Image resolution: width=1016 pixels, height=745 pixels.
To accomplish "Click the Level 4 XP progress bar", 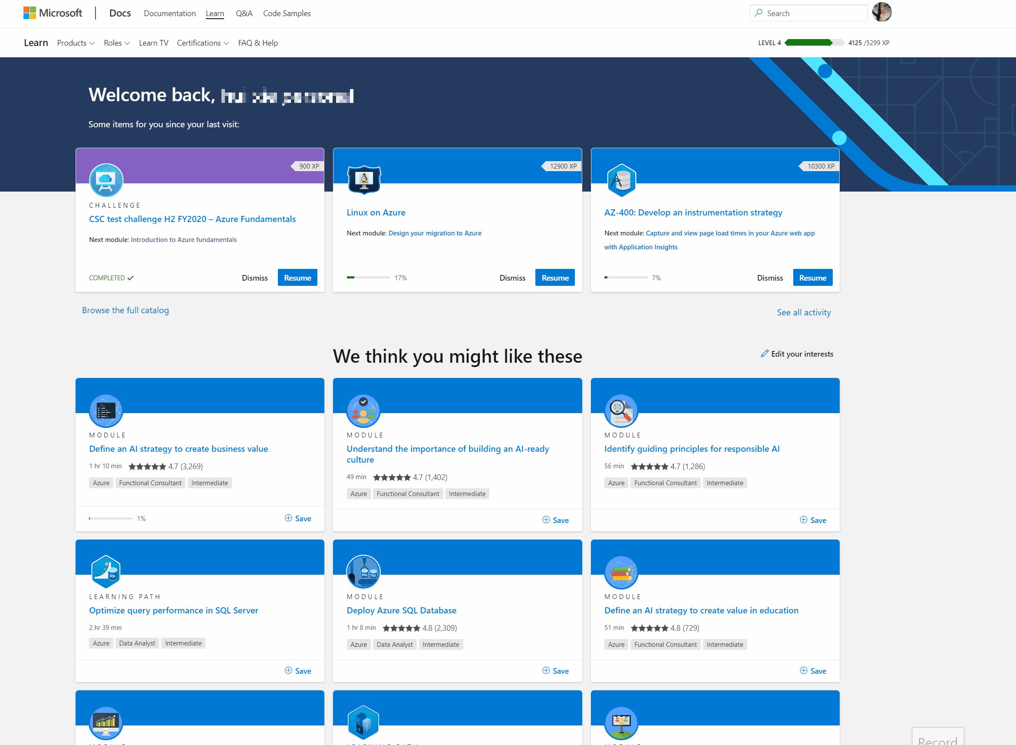I will (815, 43).
